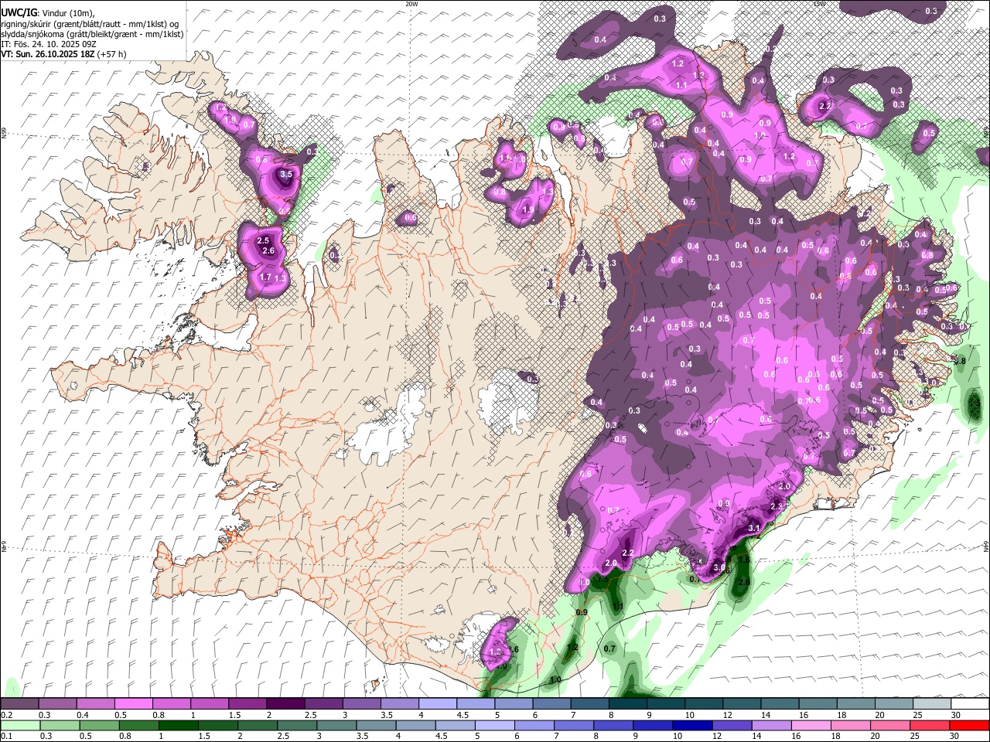Pick upper-scale swatch between 25 and 30
Screen dimensions: 990x742
(x=931, y=704)
